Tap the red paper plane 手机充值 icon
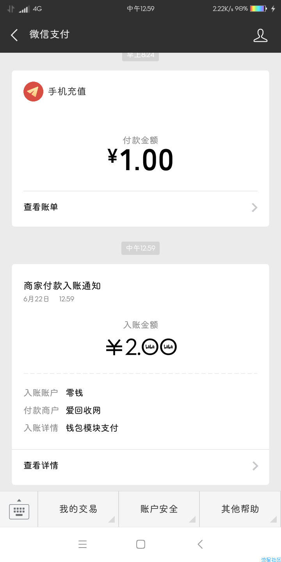 pos(33,92)
